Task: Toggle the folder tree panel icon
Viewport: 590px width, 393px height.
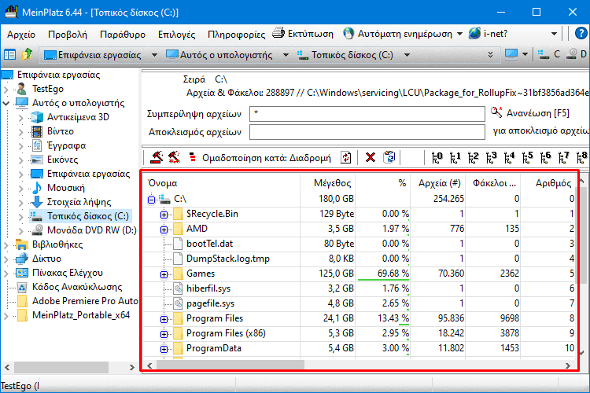Action: (x=9, y=55)
